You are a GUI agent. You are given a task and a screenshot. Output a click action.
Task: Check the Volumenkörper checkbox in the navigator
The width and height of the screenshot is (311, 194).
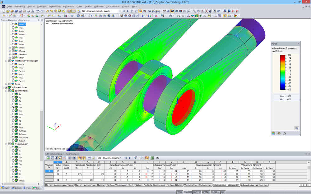(6, 87)
